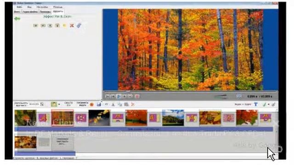Click the audio track bar under the thumbnails

tap(144, 129)
